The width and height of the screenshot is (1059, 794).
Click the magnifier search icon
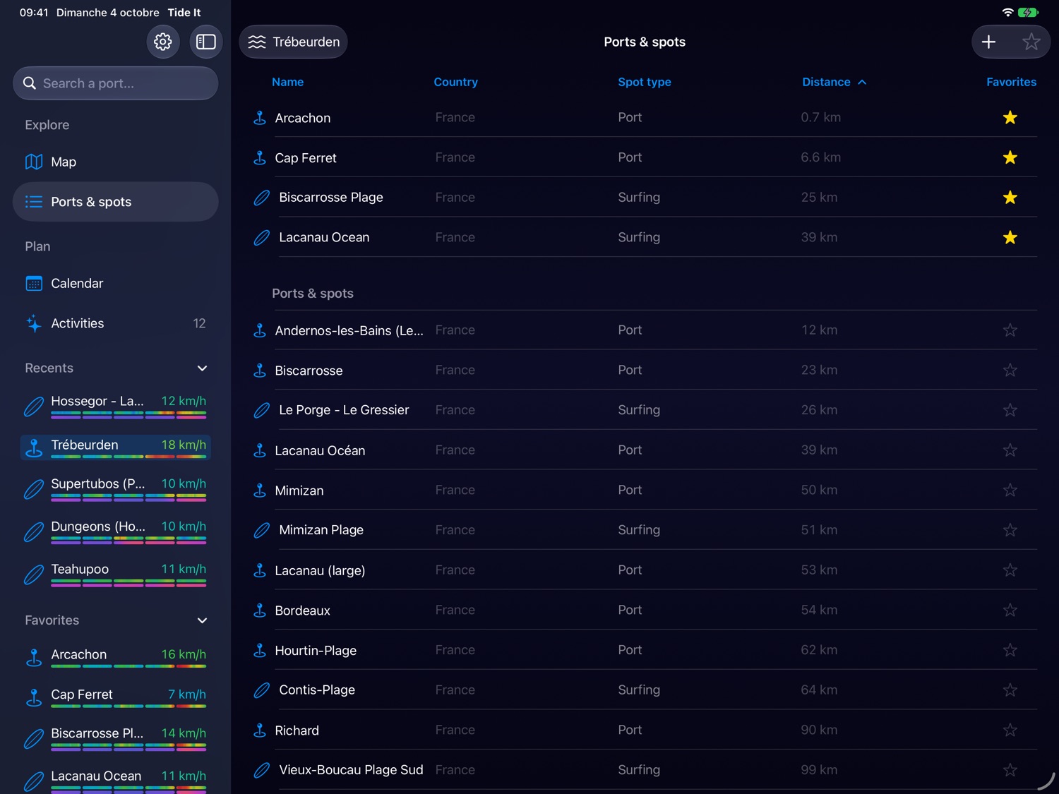[x=30, y=83]
